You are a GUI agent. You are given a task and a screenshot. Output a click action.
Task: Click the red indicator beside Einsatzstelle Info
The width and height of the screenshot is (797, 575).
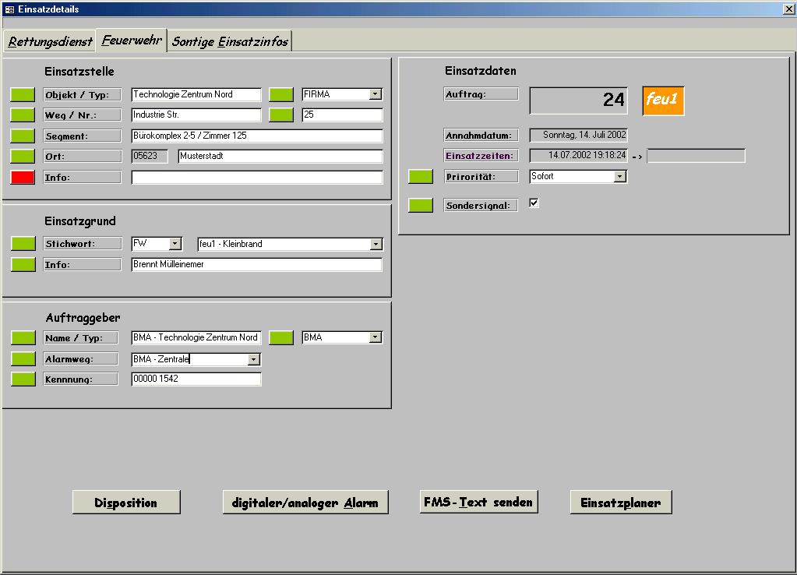pos(23,177)
